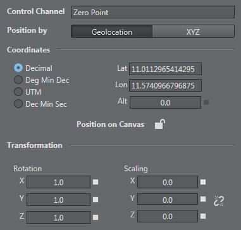Image resolution: width=241 pixels, height=230 pixels.
Task: Click the Lat coordinate input field
Action: (165, 69)
